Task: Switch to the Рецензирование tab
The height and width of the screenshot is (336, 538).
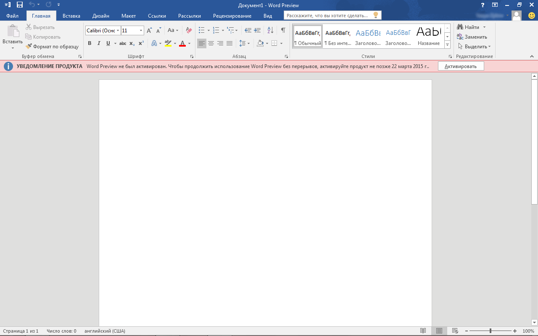Action: [x=232, y=16]
